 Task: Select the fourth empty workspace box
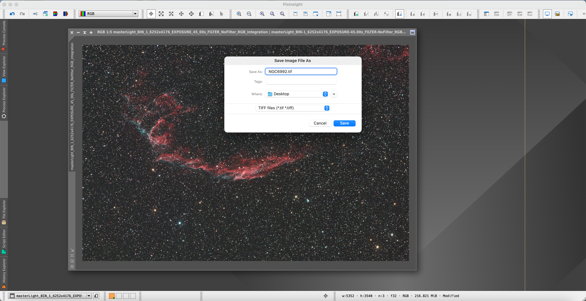(133, 296)
